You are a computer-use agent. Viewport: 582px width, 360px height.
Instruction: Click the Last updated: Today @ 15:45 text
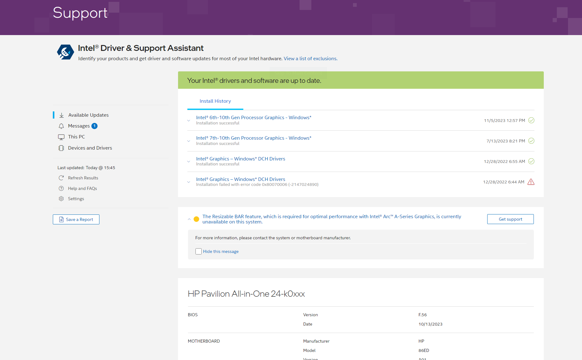[x=86, y=168]
